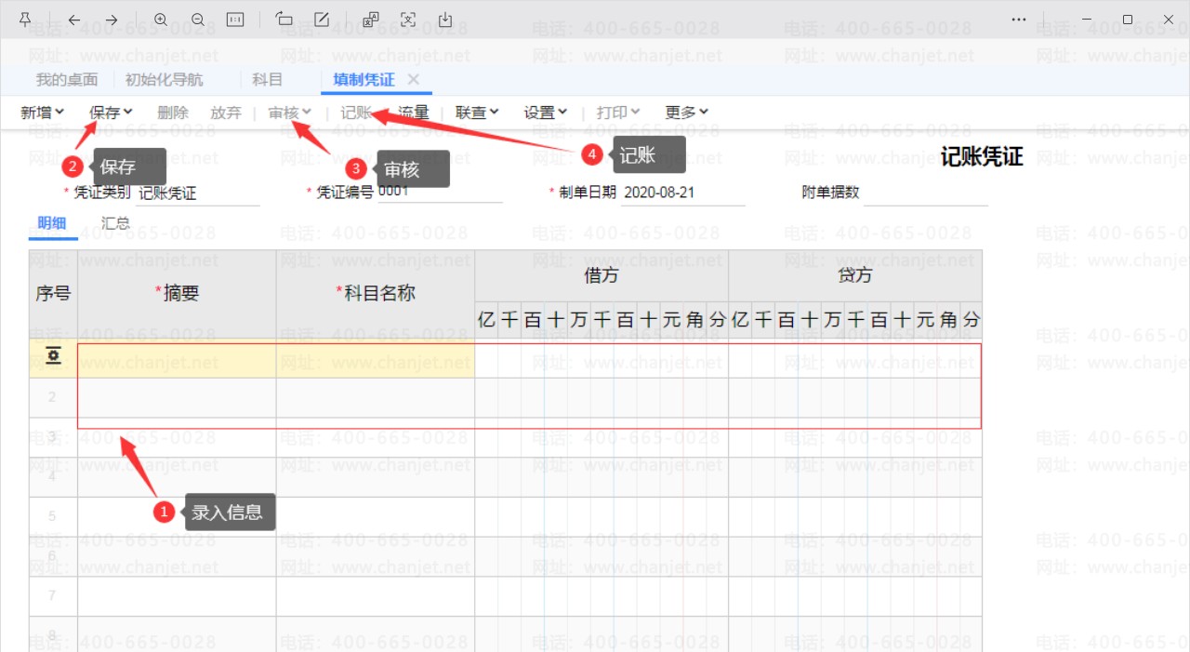Screen dimensions: 1190x652
Task: Click the translate text icon in viewer toolbar
Action: point(371,20)
